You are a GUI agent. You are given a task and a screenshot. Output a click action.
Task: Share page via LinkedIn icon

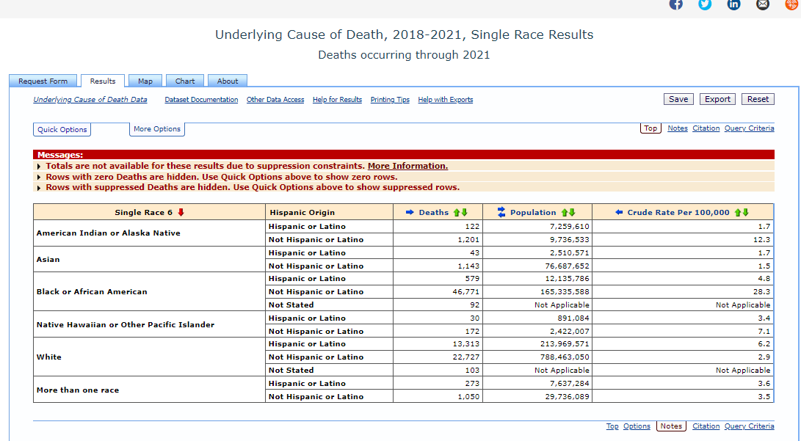point(733,4)
